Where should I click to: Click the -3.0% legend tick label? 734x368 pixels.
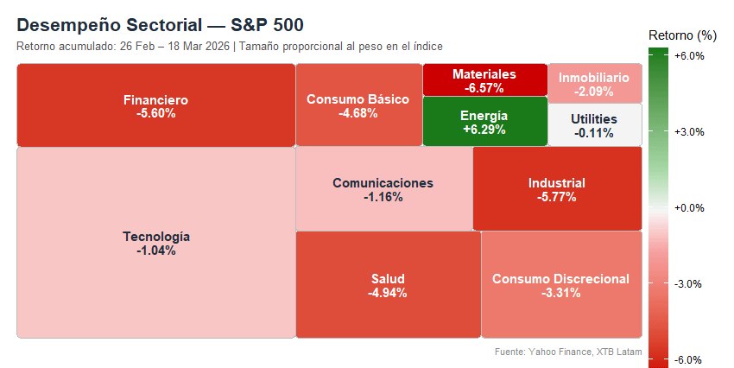689,284
